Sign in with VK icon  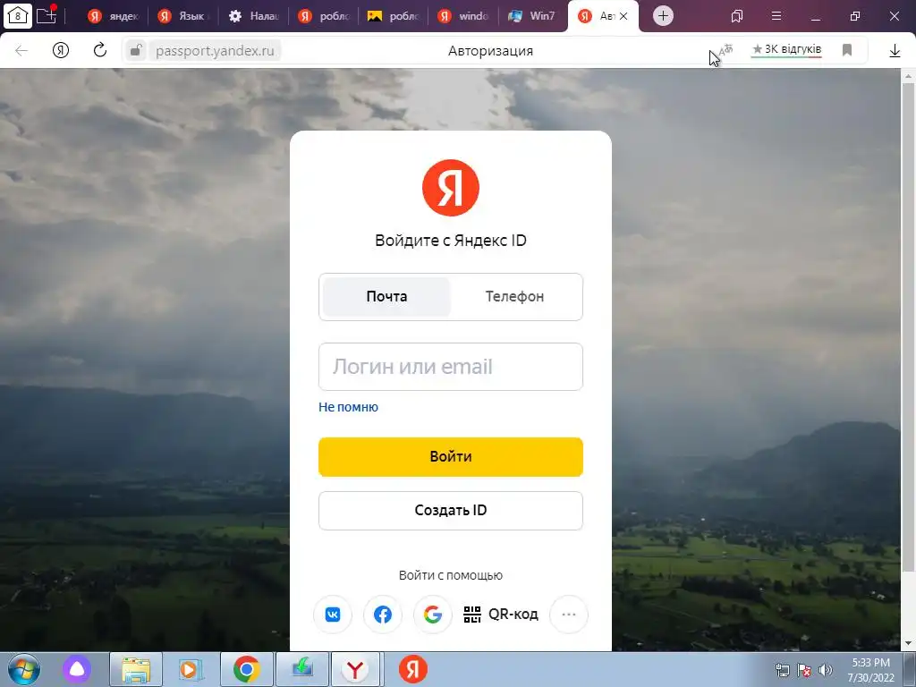point(333,615)
